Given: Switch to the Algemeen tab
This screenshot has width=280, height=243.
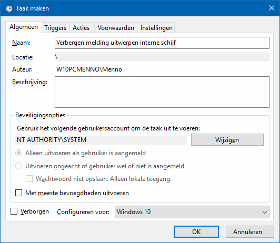Looking at the screenshot, I should point(24,27).
